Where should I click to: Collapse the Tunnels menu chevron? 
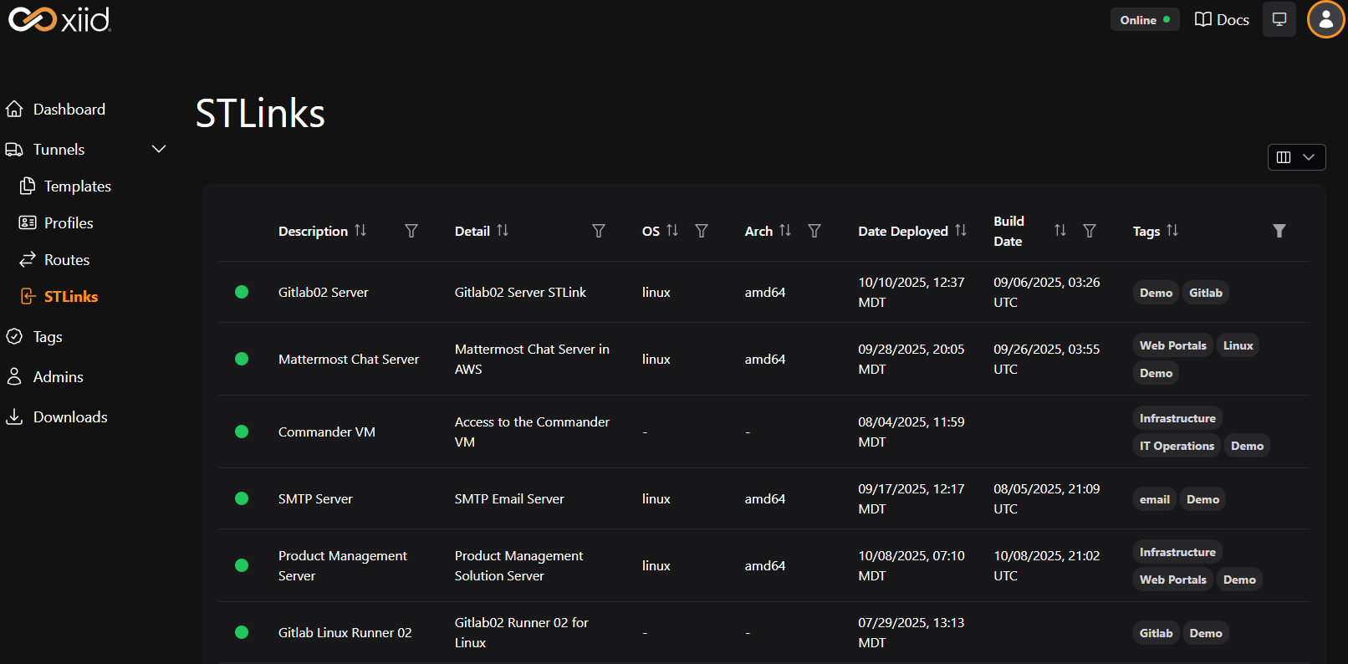159,149
